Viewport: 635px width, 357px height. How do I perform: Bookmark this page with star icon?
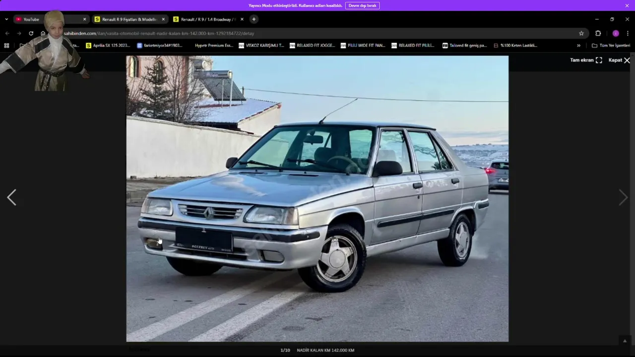581,33
